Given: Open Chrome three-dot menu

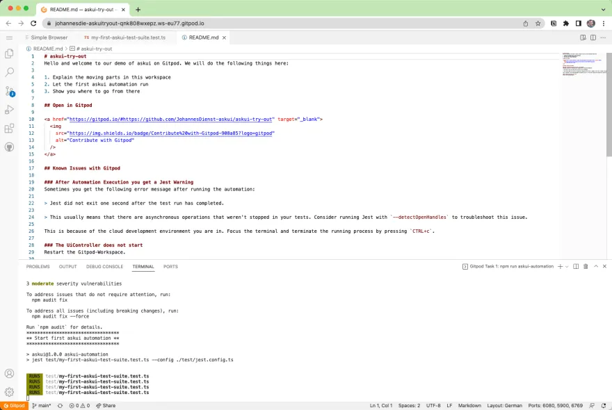Looking at the screenshot, I should [604, 24].
